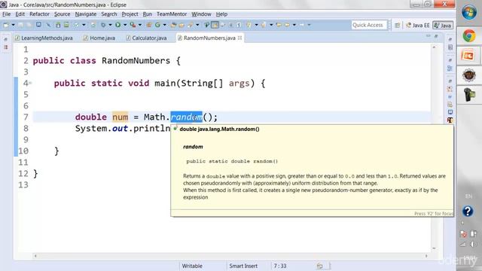Click the Smart Insert status entry

243,266
